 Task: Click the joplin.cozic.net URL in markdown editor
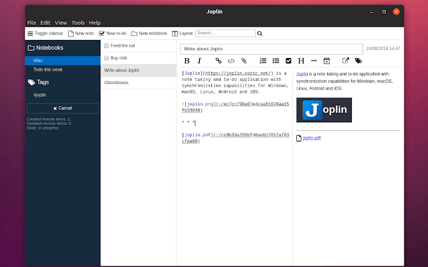pyautogui.click(x=238, y=73)
